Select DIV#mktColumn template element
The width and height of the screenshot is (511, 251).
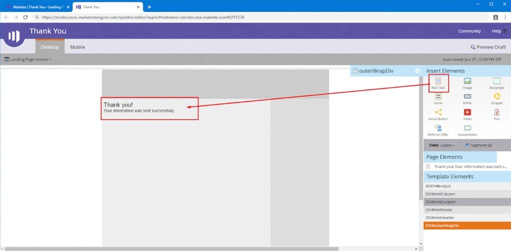[x=467, y=194]
